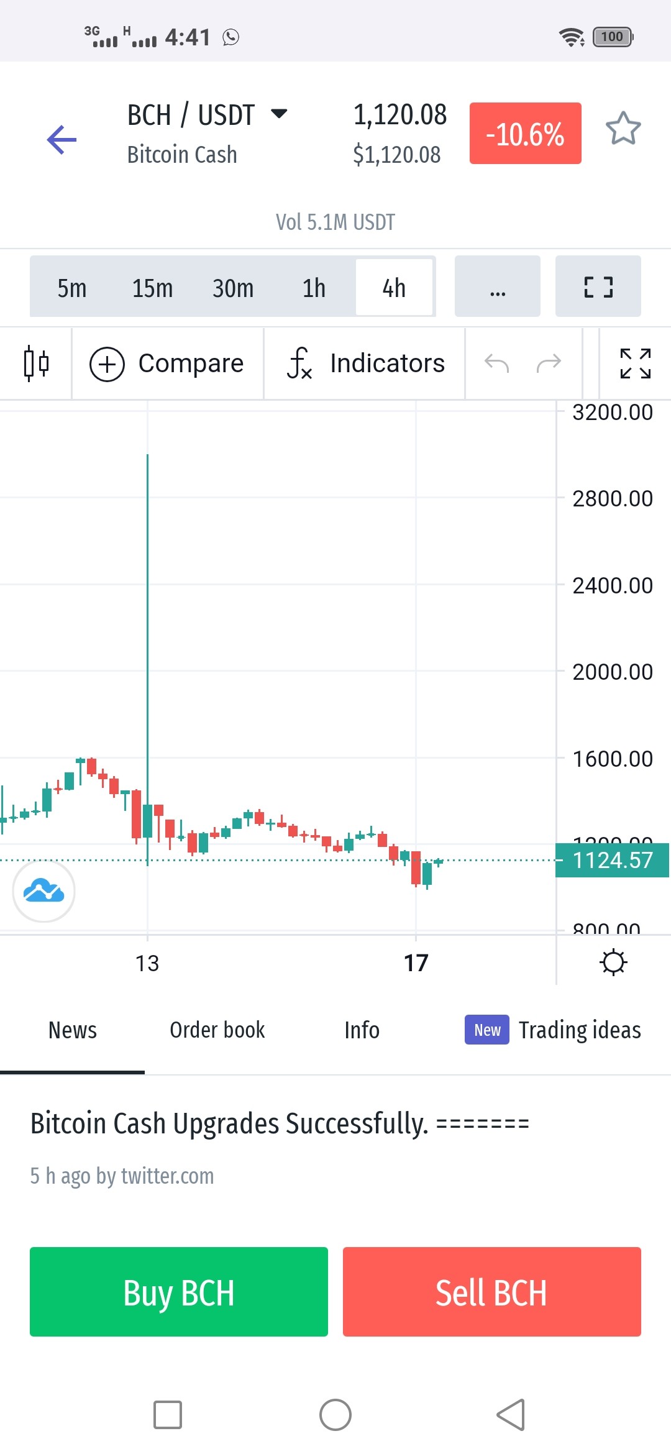Tap the back arrow icon

(x=62, y=139)
